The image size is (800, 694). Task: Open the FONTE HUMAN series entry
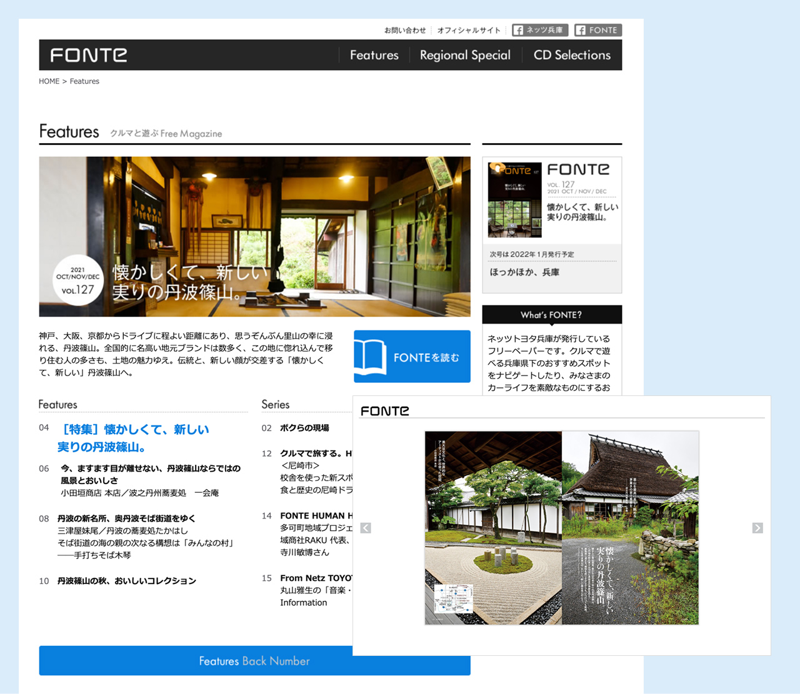tap(316, 516)
